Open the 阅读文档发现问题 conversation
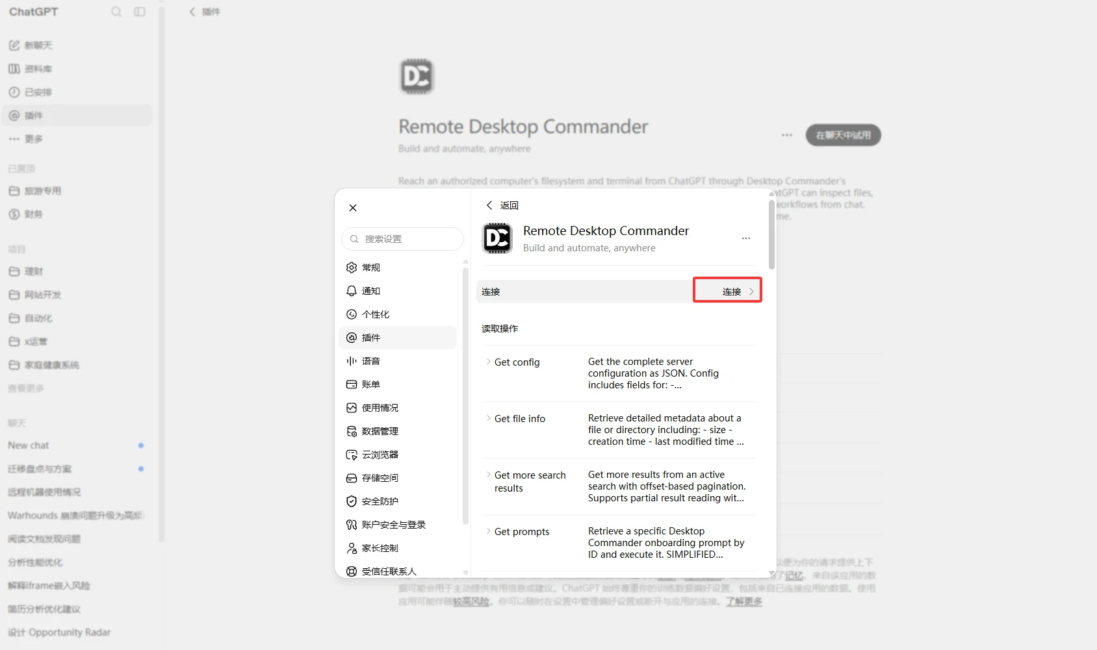 (77, 539)
